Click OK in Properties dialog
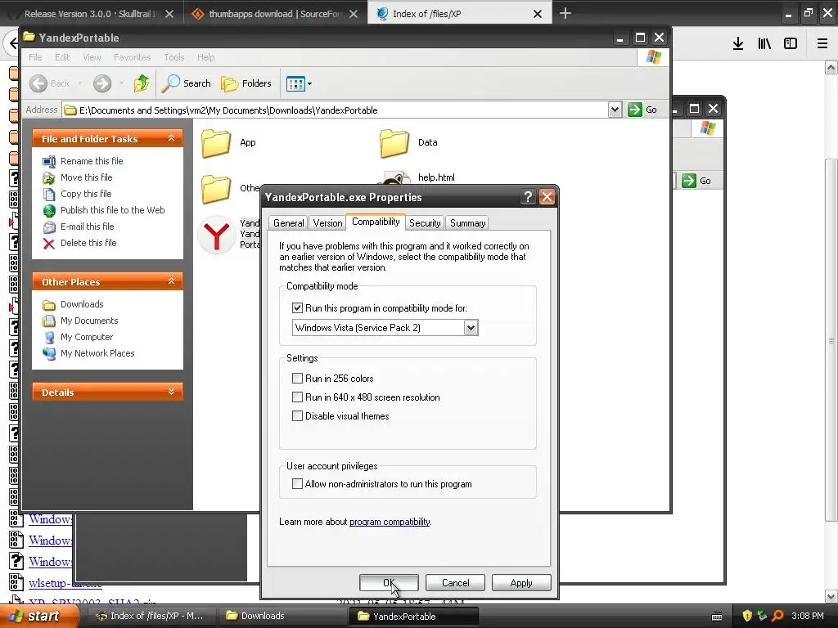 pyautogui.click(x=389, y=582)
